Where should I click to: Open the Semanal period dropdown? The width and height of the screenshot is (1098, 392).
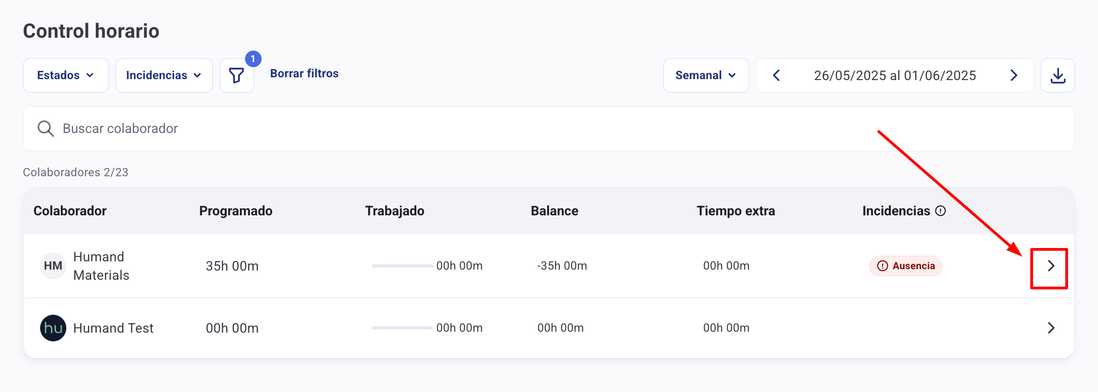706,75
